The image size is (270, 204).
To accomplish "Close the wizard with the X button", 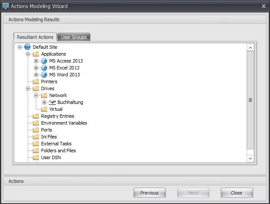I will click(264, 6).
